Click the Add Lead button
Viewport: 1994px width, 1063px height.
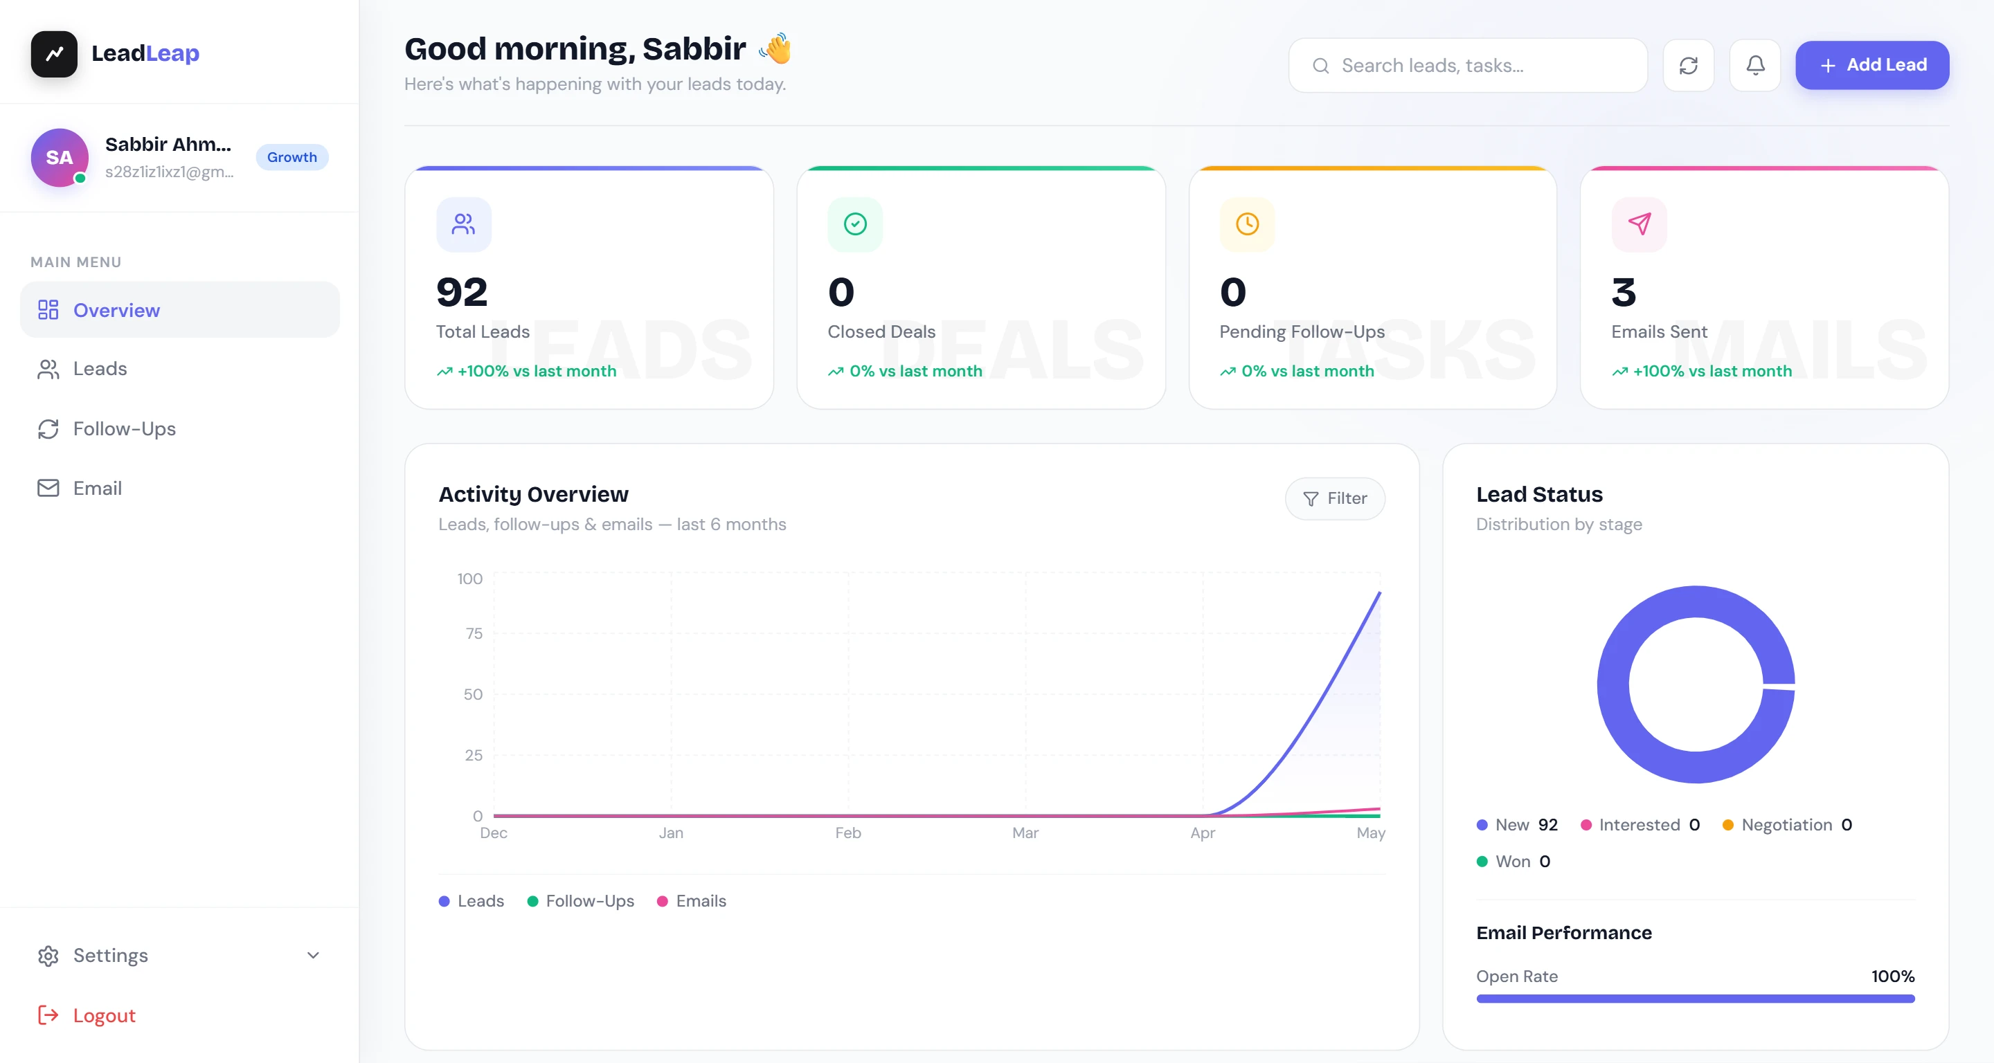(x=1871, y=65)
